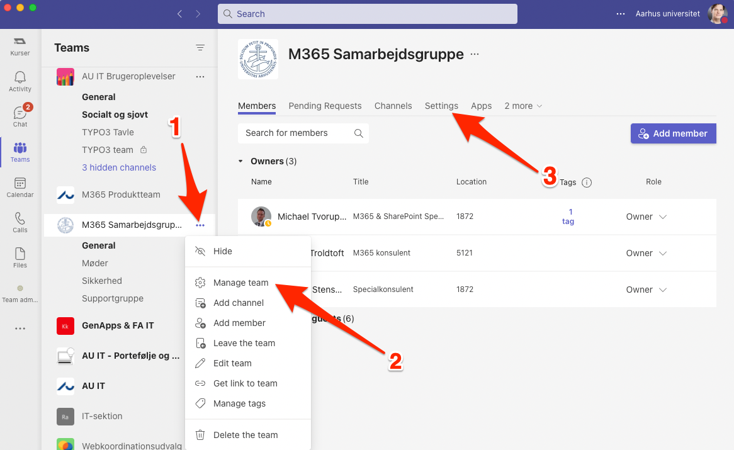Open the Calls phone icon

tap(20, 222)
